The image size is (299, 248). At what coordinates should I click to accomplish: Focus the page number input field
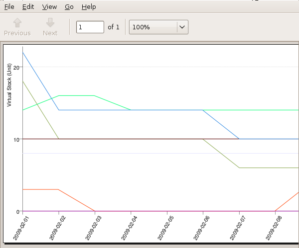point(90,27)
